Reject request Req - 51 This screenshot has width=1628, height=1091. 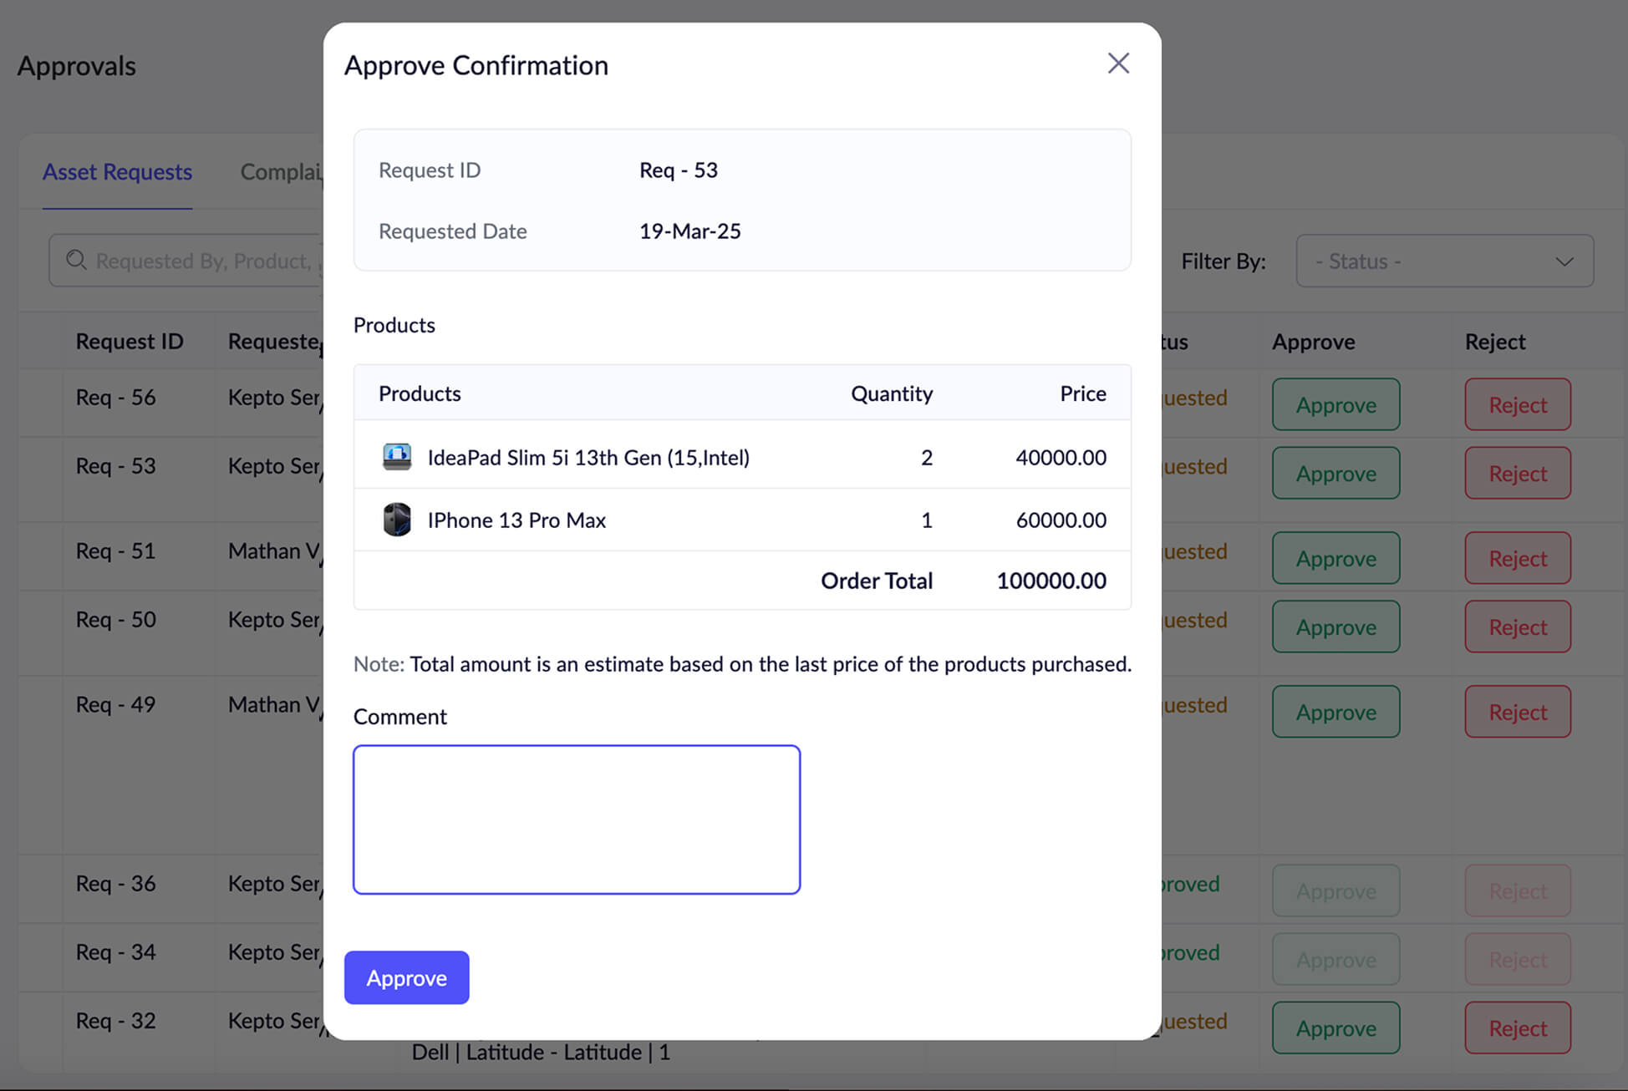point(1518,558)
